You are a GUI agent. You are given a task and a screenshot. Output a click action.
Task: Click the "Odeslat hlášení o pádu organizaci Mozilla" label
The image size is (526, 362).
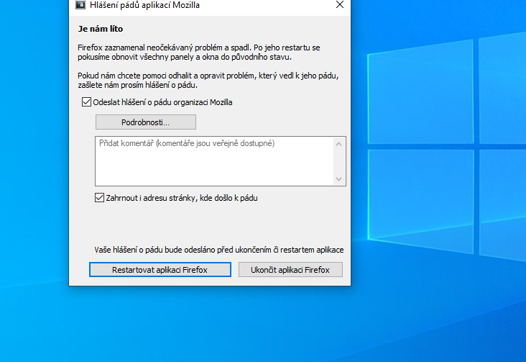pyautogui.click(x=162, y=102)
